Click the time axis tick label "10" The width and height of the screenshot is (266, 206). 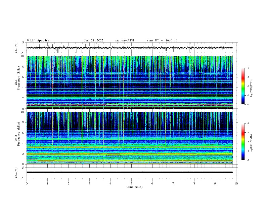236,183
